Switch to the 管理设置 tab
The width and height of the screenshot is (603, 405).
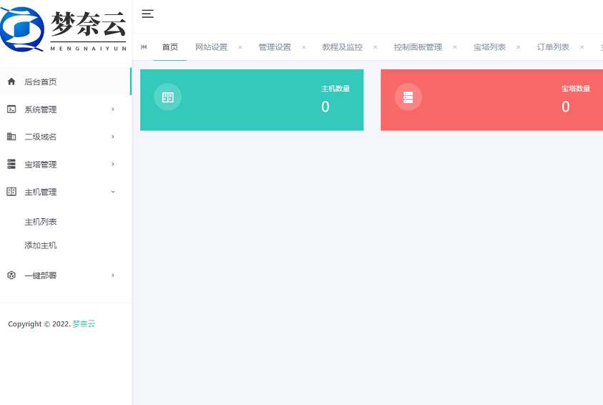tap(275, 47)
